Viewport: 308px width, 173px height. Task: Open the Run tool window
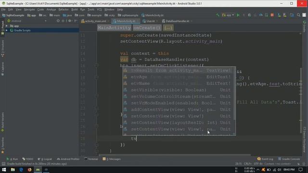pos(12,159)
